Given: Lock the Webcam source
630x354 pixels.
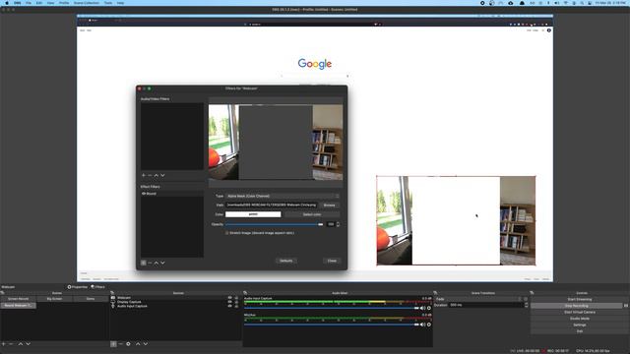Looking at the screenshot, I should (236, 298).
